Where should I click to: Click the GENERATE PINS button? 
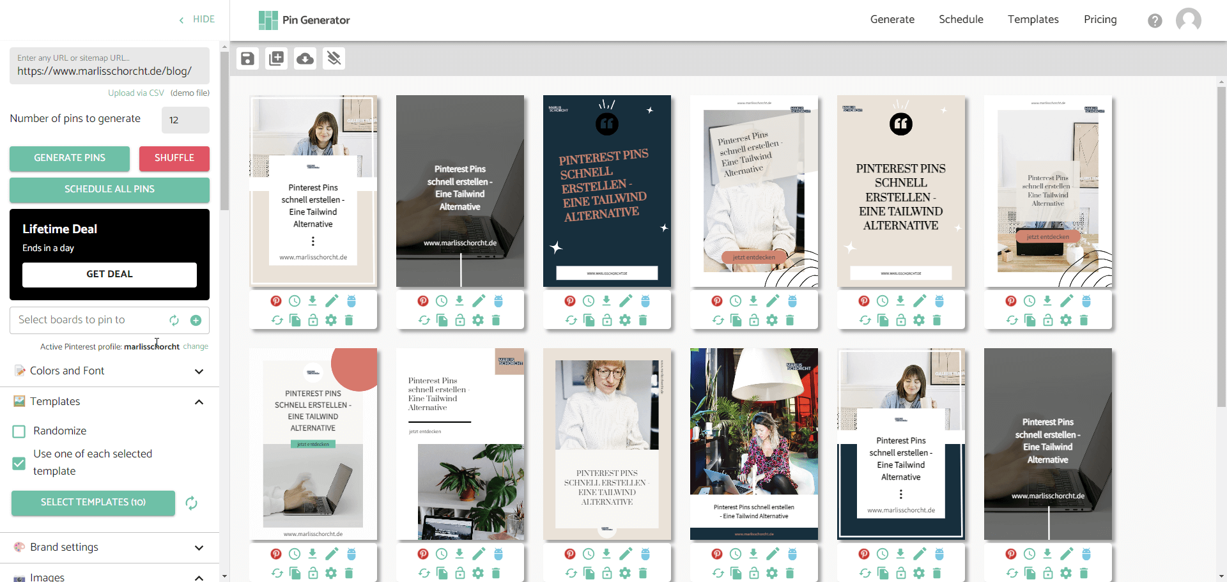(x=70, y=158)
